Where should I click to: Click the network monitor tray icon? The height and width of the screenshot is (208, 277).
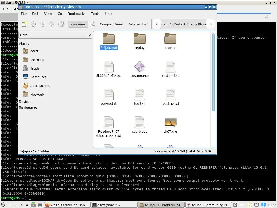pyautogui.click(x=256, y=205)
